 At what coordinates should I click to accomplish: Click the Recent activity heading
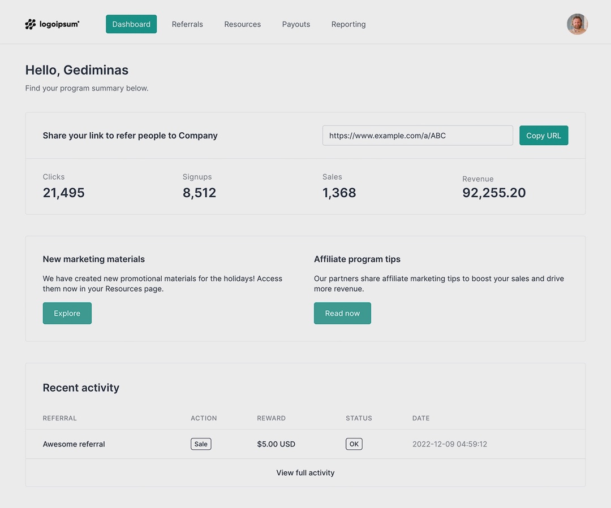81,388
